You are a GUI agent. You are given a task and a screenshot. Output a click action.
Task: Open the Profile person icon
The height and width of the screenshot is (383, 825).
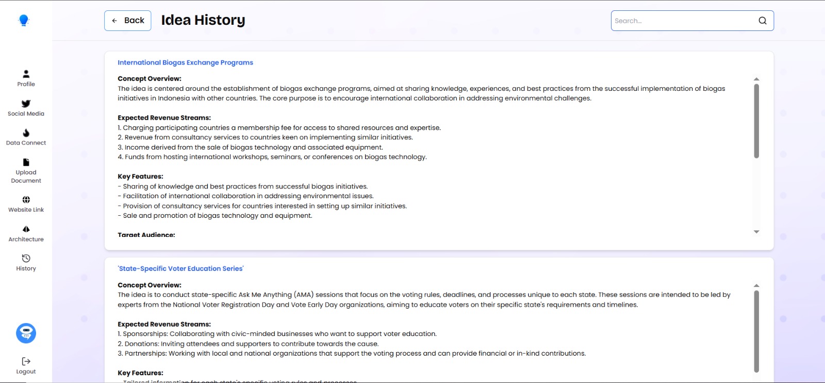tap(26, 74)
